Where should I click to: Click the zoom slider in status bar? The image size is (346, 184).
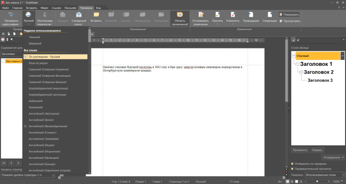(x=317, y=182)
